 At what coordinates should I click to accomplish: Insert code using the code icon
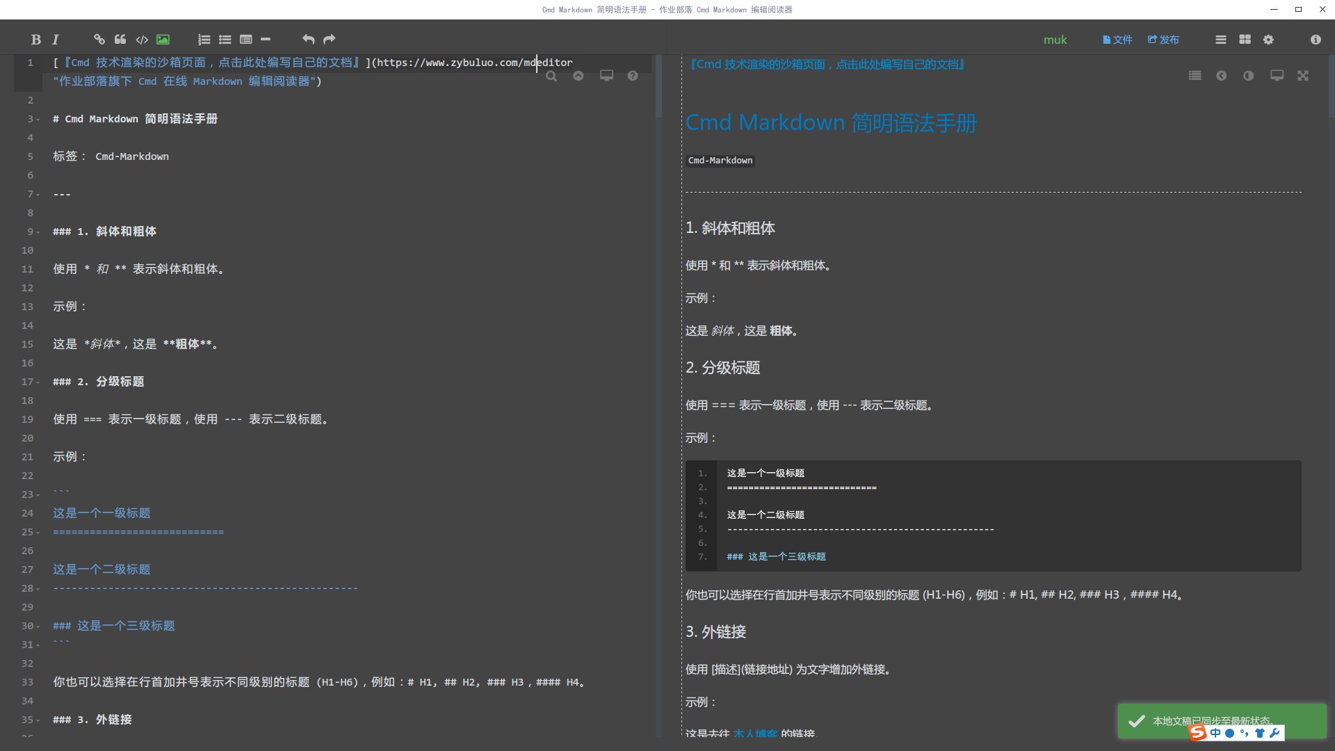pyautogui.click(x=142, y=40)
